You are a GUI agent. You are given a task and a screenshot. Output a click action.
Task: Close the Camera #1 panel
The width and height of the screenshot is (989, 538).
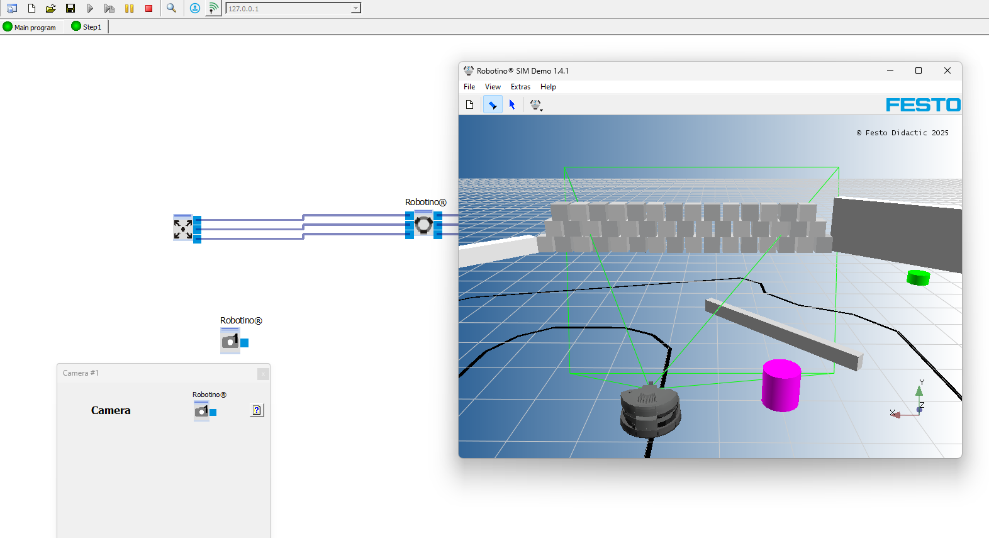tap(263, 374)
